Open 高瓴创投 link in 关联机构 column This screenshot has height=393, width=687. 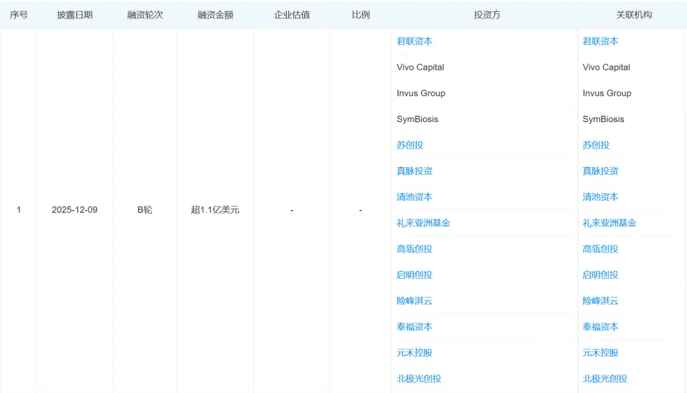tap(600, 249)
